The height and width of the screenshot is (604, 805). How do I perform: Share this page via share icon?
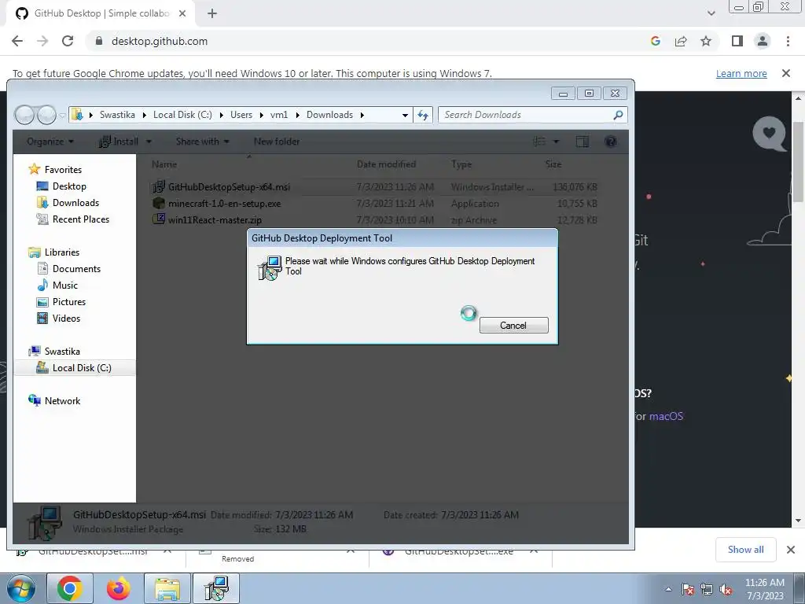tap(681, 41)
